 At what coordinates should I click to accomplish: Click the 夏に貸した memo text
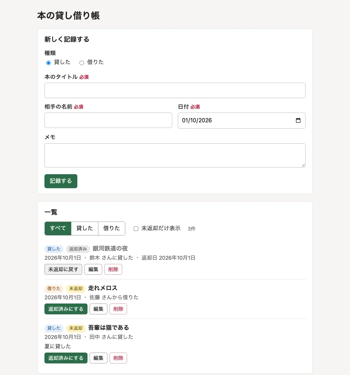point(58,346)
